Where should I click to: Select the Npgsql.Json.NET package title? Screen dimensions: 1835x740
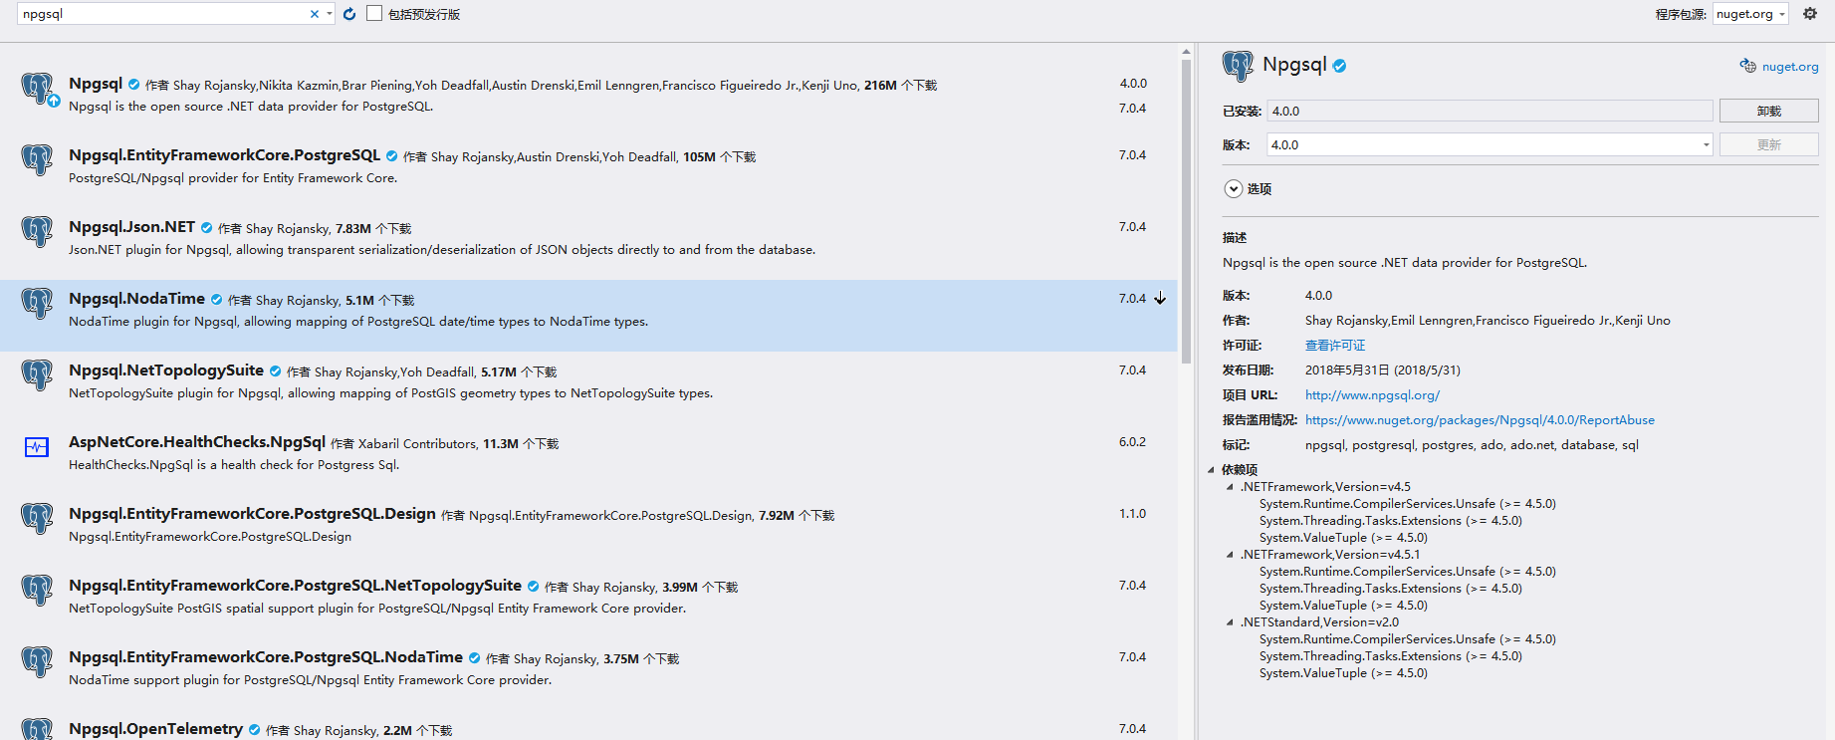131,227
